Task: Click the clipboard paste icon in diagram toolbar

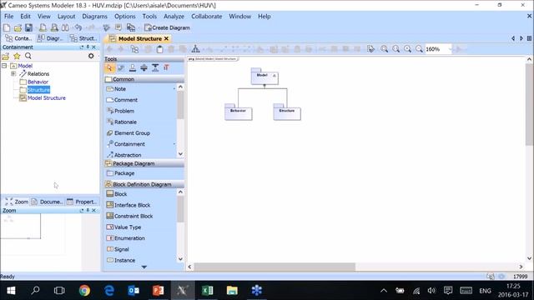Action: [159, 49]
